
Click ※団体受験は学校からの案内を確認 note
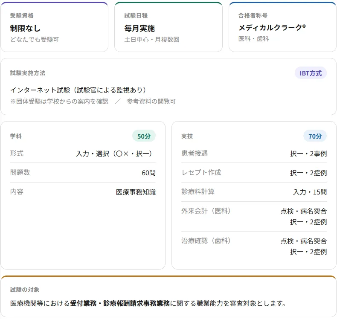[x=59, y=101]
